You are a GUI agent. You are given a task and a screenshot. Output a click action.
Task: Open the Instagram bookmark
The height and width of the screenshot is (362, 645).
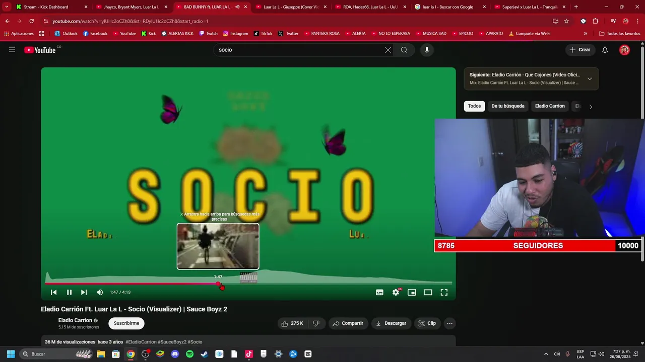[x=235, y=34]
